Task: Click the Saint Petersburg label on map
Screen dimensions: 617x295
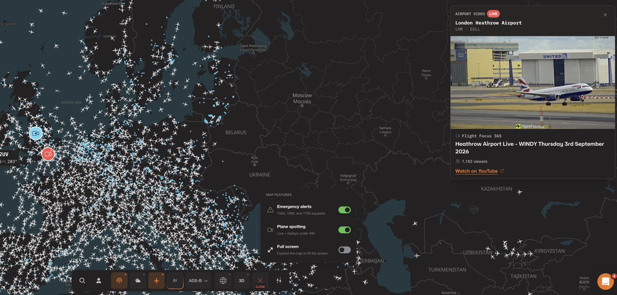Action: [x=253, y=47]
